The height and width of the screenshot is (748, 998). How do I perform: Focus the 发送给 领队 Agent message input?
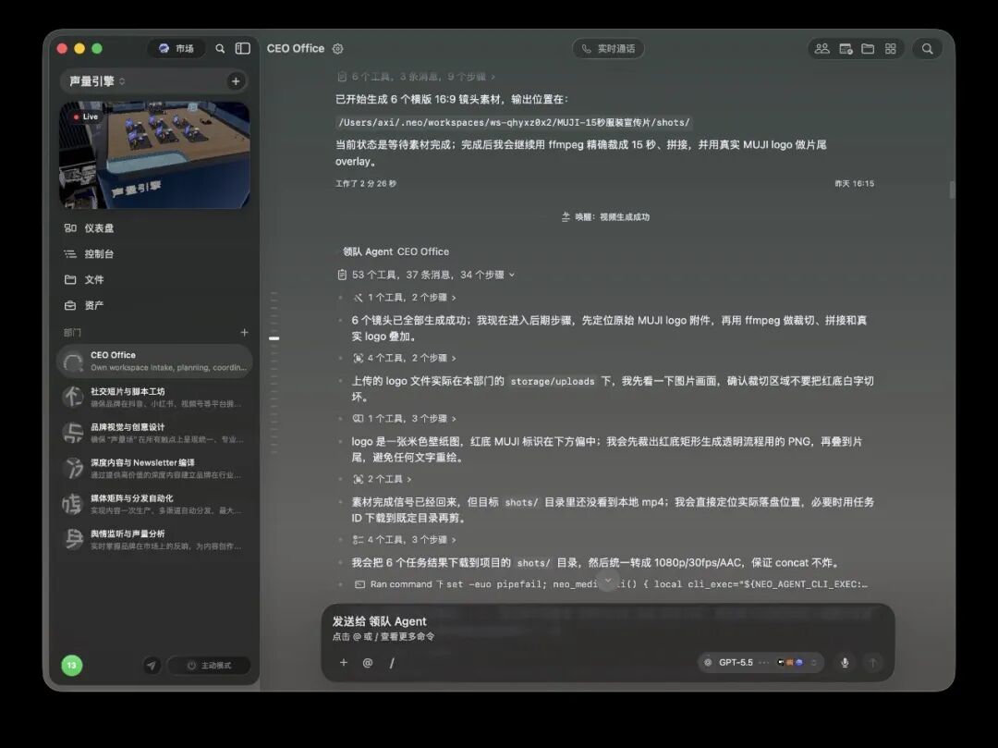point(608,628)
